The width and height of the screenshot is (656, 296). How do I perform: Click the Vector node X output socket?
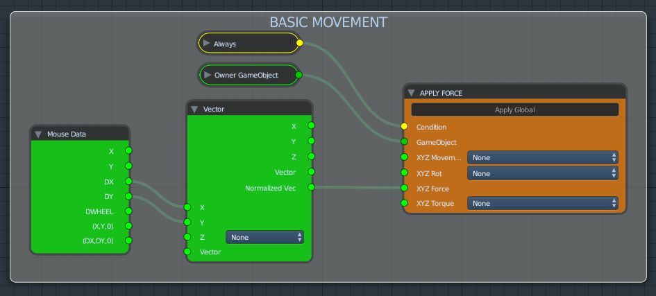tap(311, 125)
